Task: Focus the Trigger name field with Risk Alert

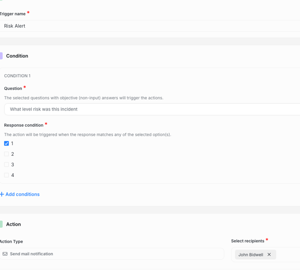Action: 150,26
